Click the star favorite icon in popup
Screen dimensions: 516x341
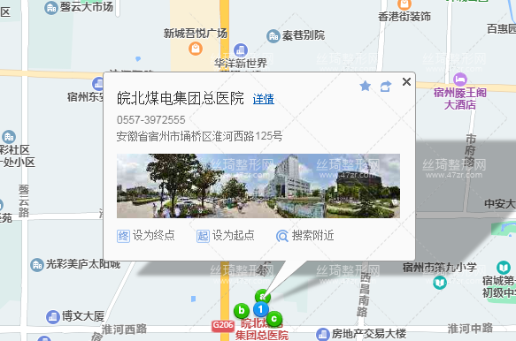[x=365, y=87]
